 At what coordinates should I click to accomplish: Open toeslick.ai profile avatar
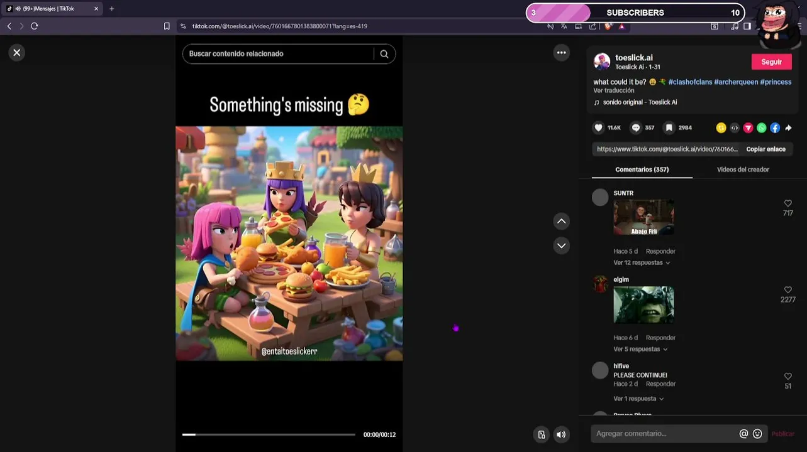602,62
